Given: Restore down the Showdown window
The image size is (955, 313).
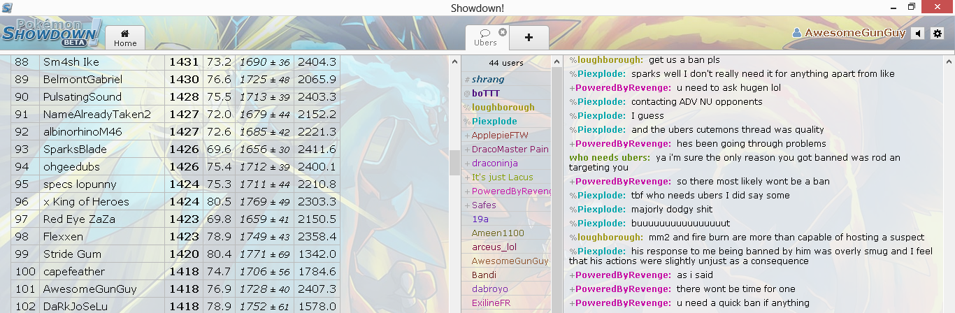Looking at the screenshot, I should pos(911,7).
